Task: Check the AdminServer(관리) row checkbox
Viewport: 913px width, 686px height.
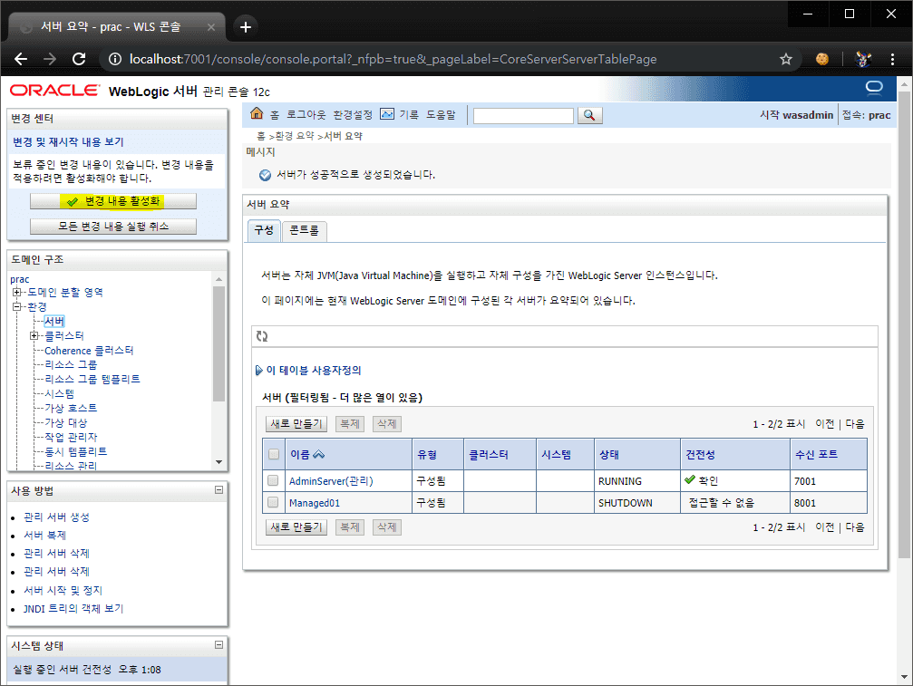Action: (273, 480)
